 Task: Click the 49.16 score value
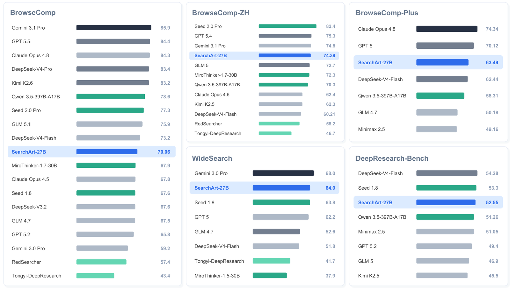tap(492, 129)
